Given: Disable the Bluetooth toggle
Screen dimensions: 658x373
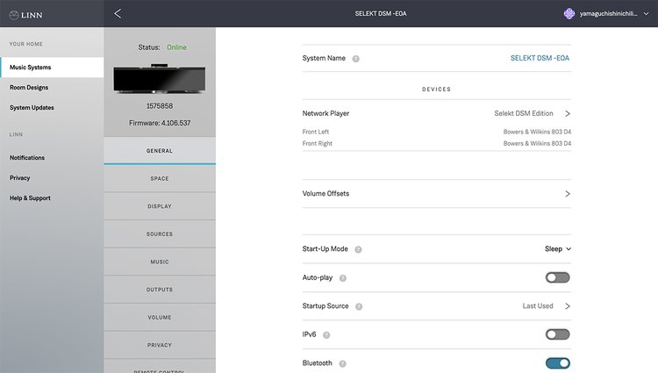Looking at the screenshot, I should click(557, 362).
